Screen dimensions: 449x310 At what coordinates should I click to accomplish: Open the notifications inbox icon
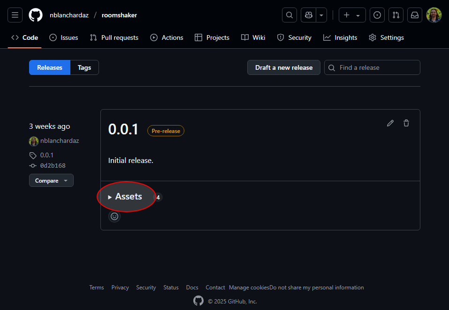415,15
